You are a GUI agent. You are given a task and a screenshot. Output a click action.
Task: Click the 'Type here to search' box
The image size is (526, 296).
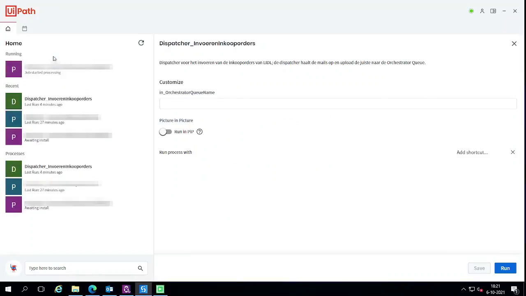tap(82, 268)
